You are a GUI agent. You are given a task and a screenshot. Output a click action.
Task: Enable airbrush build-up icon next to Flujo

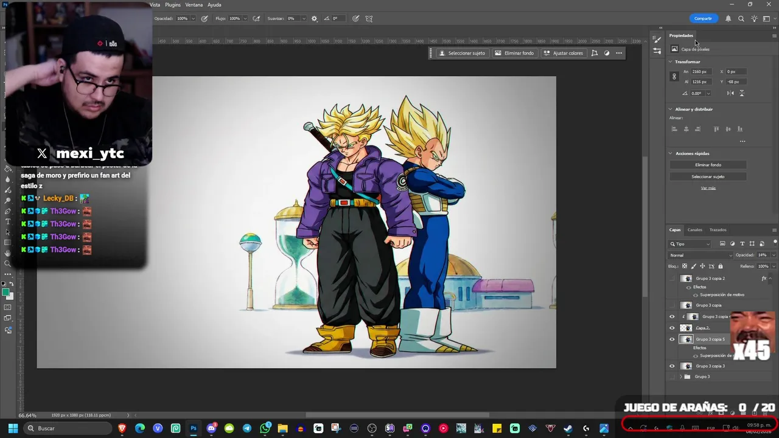pyautogui.click(x=256, y=19)
